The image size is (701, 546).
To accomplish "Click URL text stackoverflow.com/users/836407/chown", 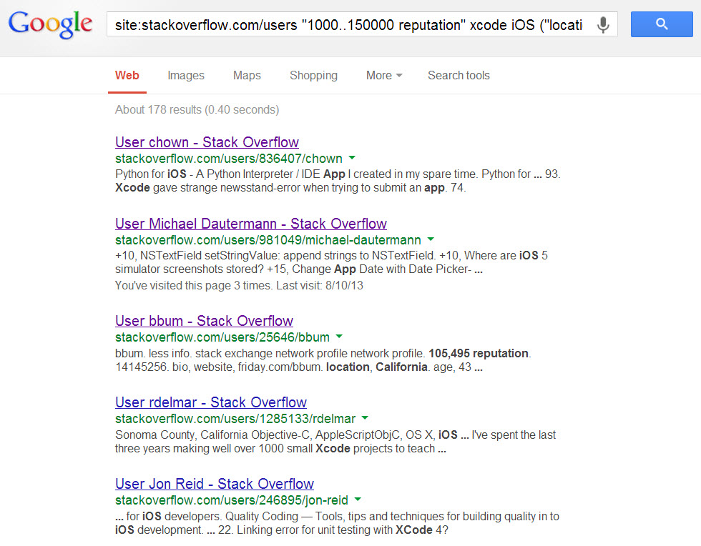I will pos(229,159).
